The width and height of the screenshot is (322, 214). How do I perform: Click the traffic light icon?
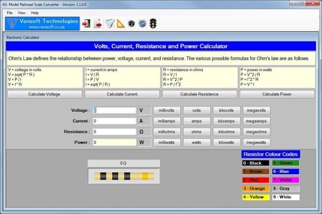coord(153,24)
